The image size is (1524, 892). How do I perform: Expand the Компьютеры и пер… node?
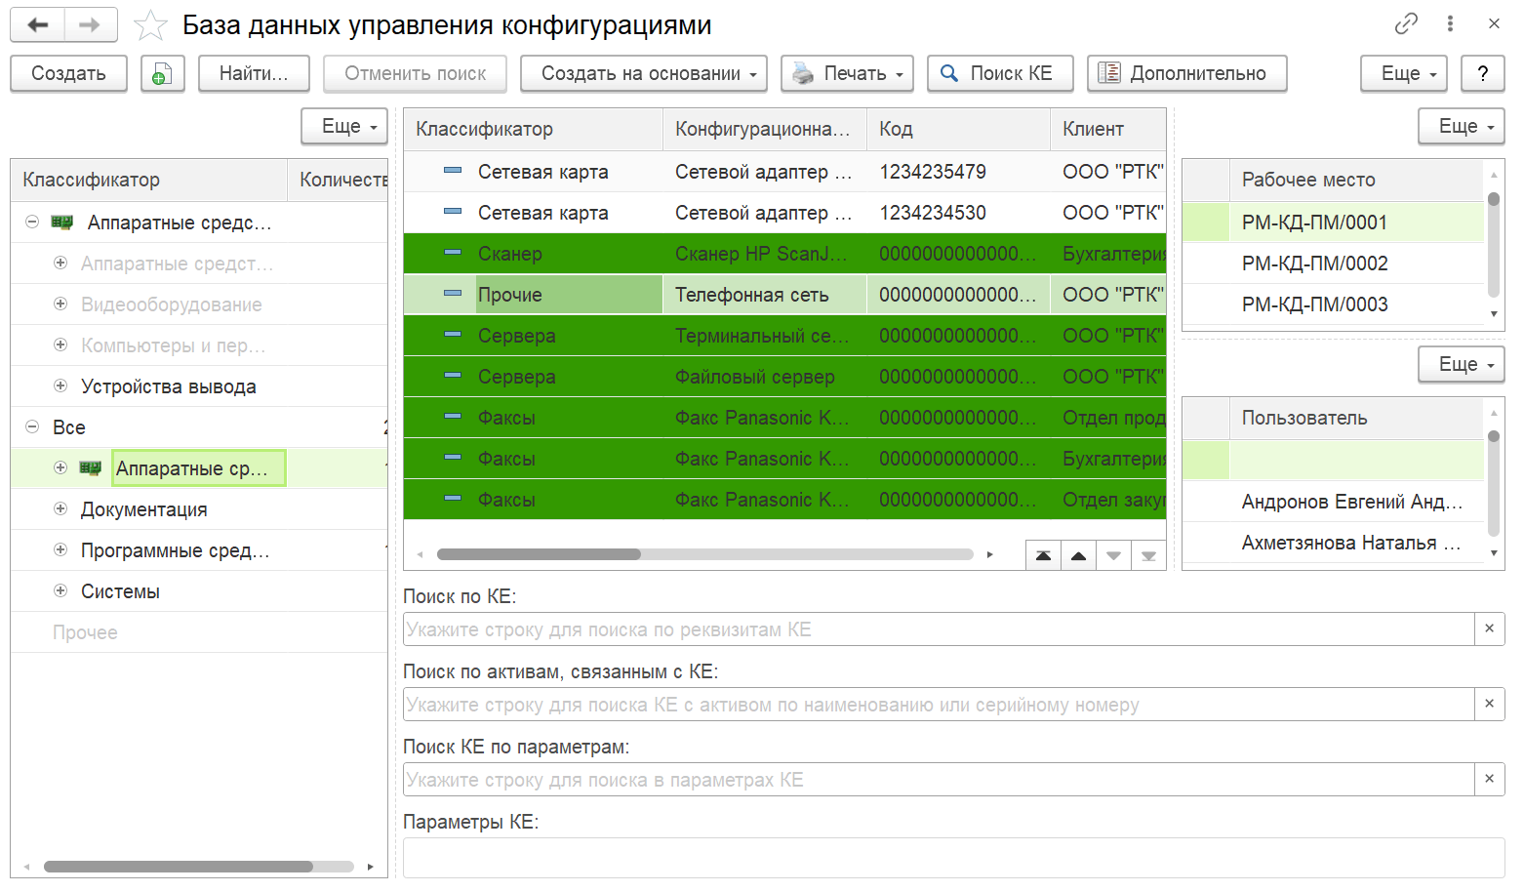point(60,345)
